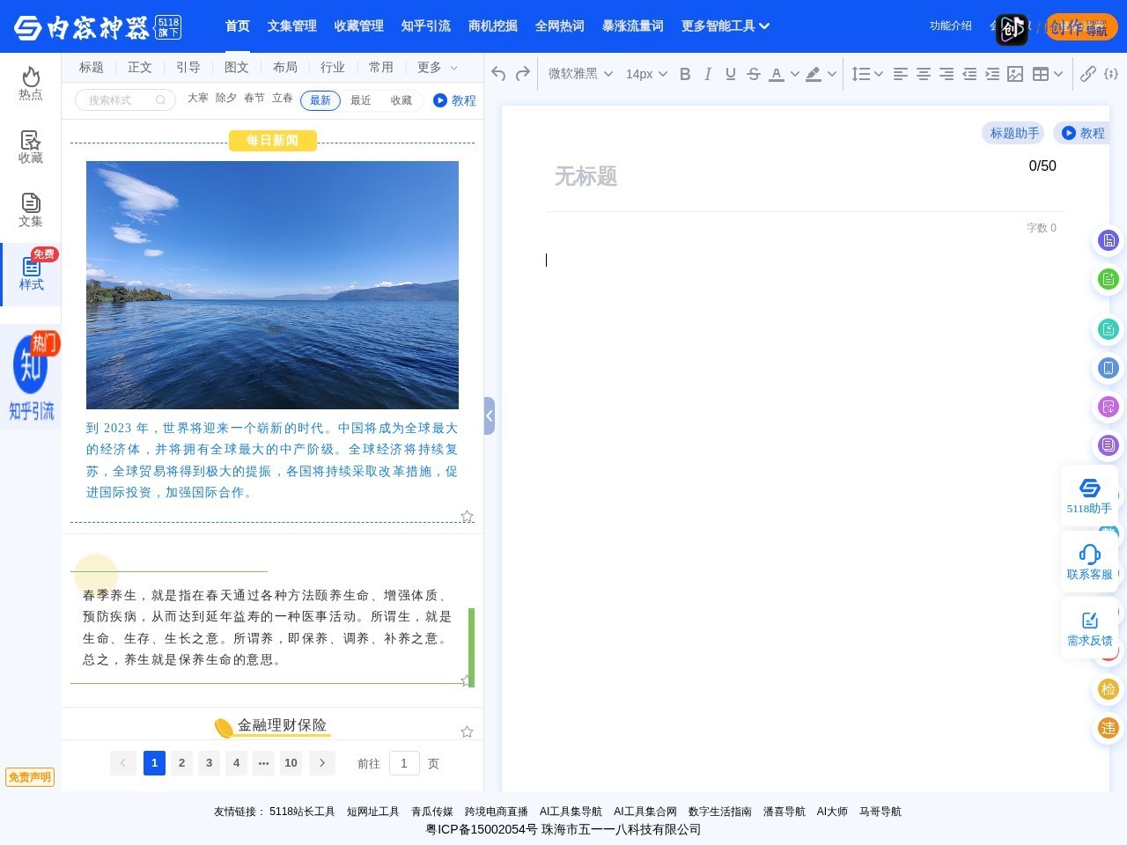Toggle bold formatting
Image resolution: width=1127 pixels, height=845 pixels.
685,74
